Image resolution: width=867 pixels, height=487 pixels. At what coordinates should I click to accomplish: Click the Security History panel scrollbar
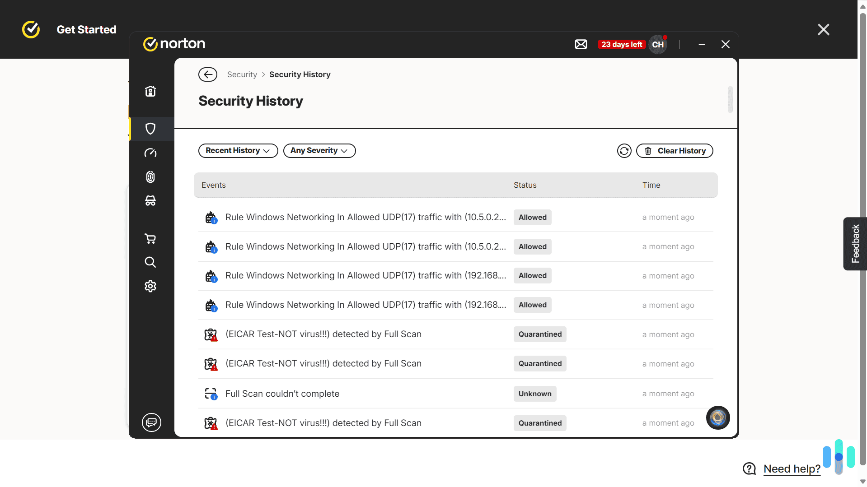730,99
